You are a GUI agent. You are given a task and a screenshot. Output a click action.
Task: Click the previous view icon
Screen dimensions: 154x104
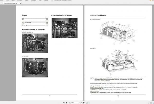[87, 103]
